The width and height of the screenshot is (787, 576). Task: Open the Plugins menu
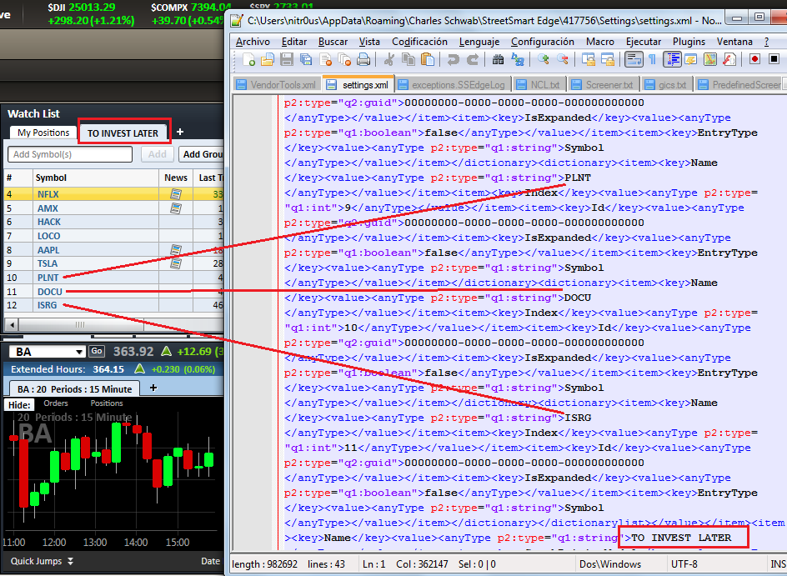(689, 42)
